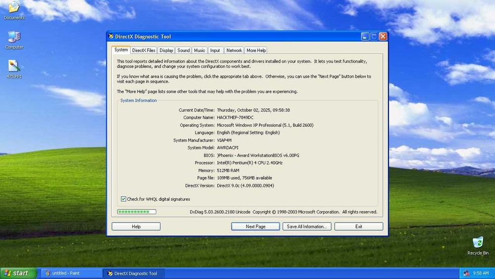Viewport: 495px width, 279px height.
Task: Click the Microsoft Windows XP Professional text
Action: (x=265, y=125)
